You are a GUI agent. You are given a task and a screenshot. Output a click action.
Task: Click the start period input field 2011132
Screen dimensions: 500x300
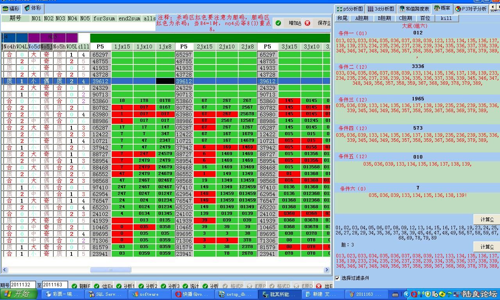click(x=23, y=285)
